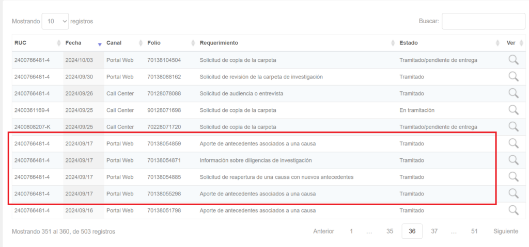This screenshot has height=247, width=529.
Task: Open magnifier for folio 70138054859
Action: pos(513,143)
